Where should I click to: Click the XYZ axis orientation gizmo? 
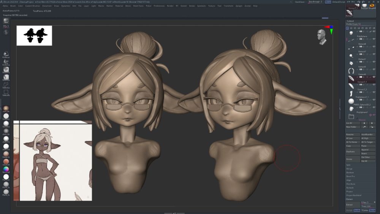click(x=329, y=30)
